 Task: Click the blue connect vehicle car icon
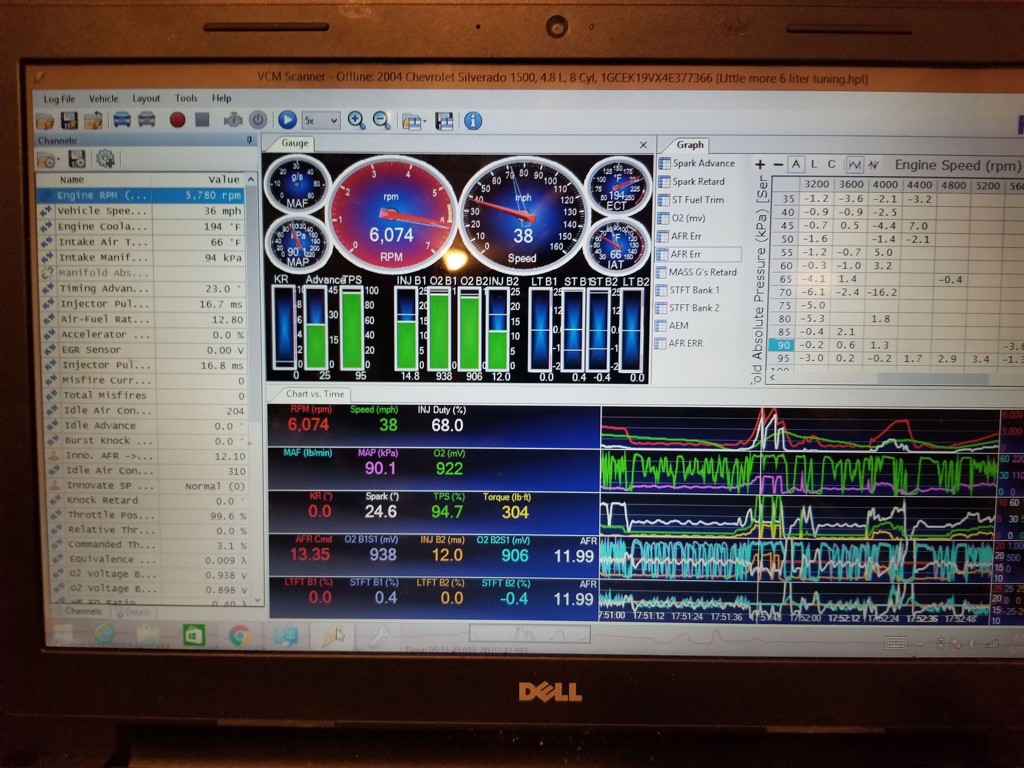point(122,120)
